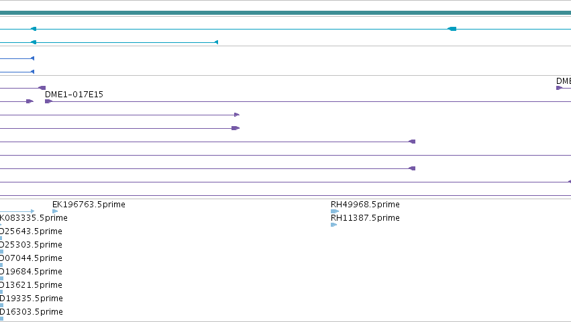Select the arrowhead ending the shorter teal transcript

point(216,42)
